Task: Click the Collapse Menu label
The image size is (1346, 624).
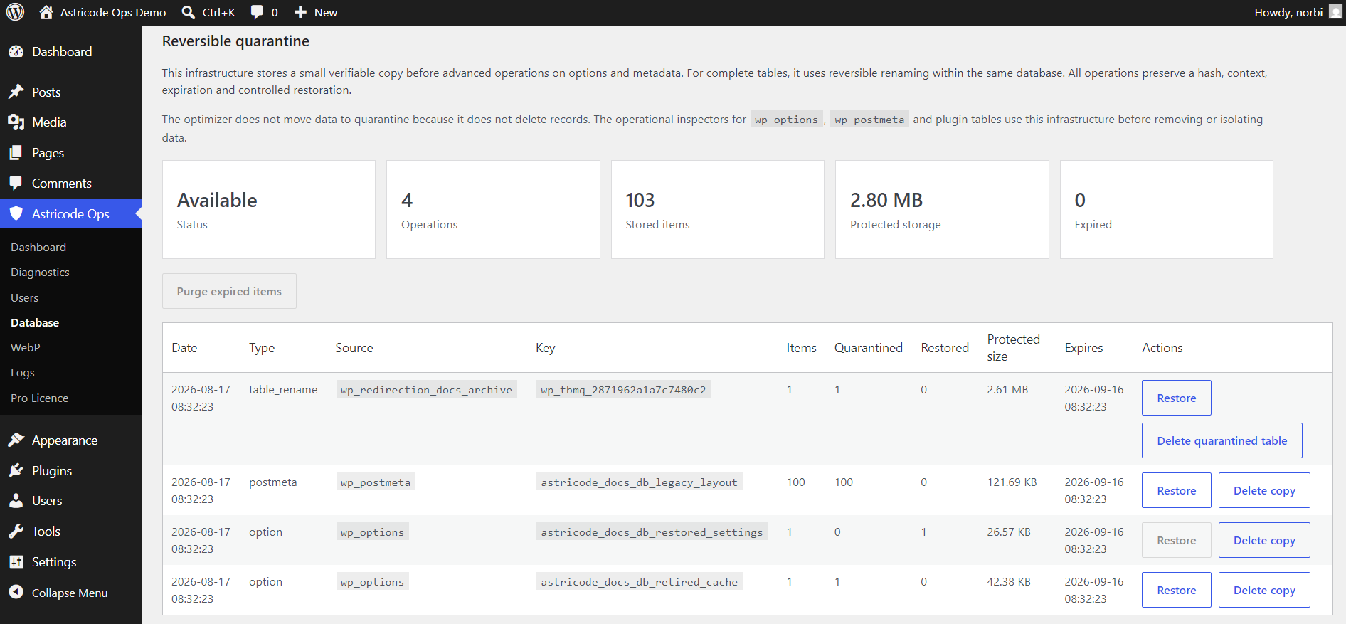Action: point(70,593)
